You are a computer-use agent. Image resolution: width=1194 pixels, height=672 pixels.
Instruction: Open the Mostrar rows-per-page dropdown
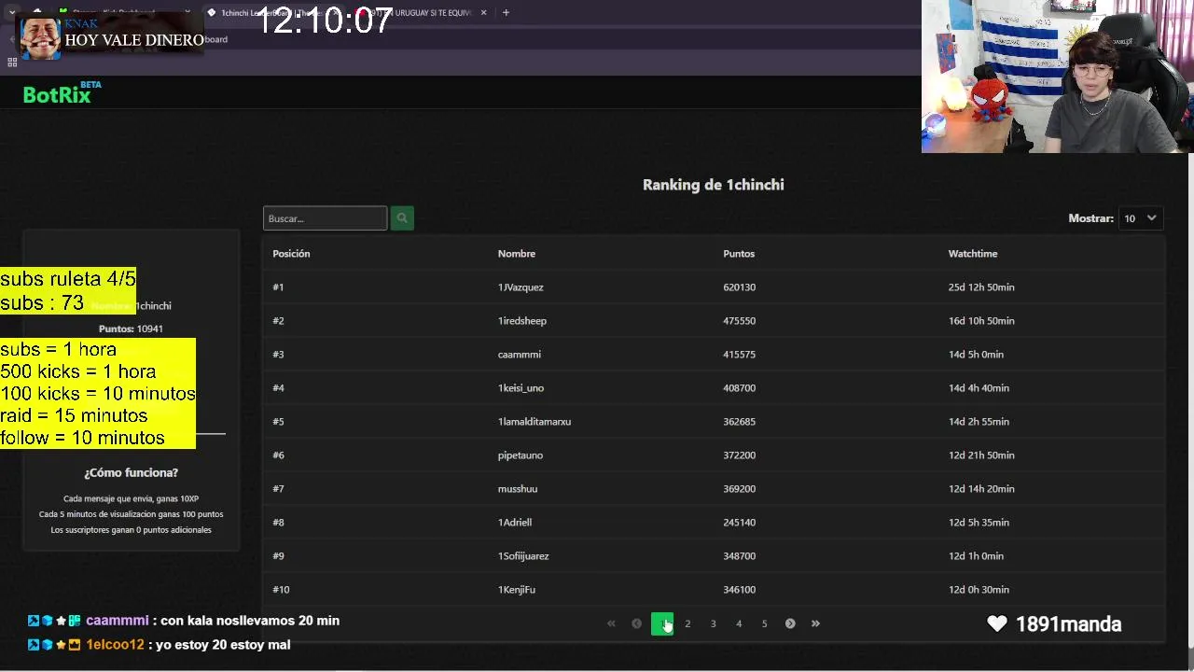coord(1140,218)
